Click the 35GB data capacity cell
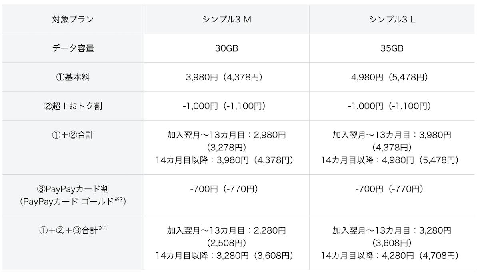This screenshot has width=480, height=274. click(x=392, y=48)
